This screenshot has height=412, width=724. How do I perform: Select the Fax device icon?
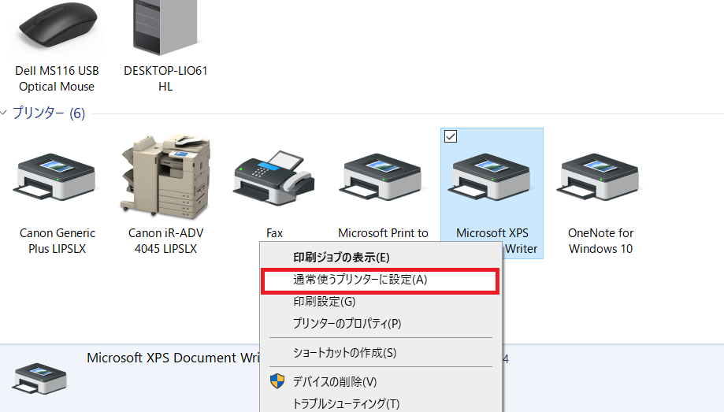274,178
